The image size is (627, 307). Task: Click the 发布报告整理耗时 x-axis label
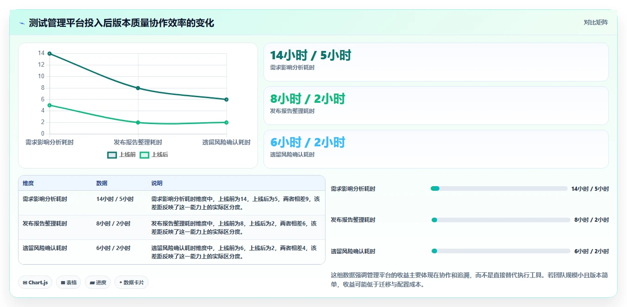(138, 142)
